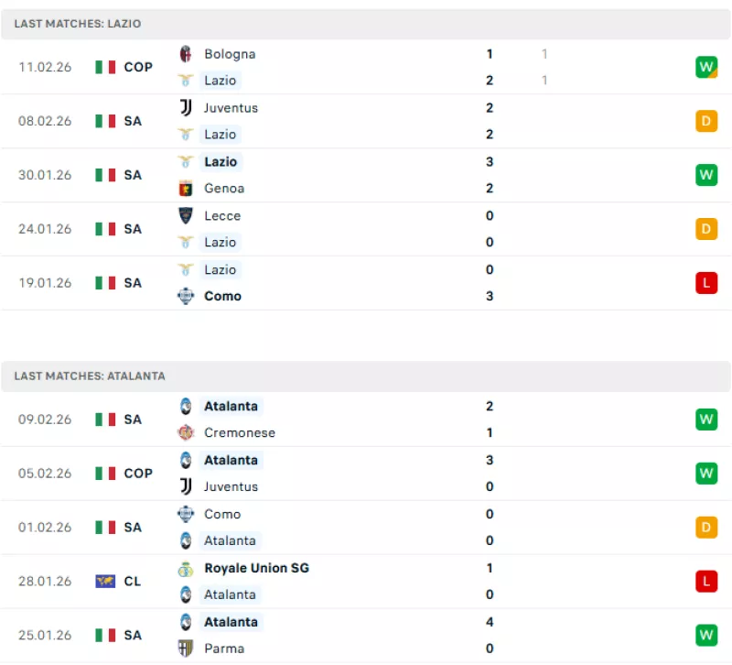The width and height of the screenshot is (732, 665).
Task: Click the Lecce club crest icon
Action: [x=186, y=216]
